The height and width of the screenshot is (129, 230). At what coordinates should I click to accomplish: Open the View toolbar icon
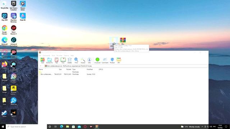click(x=63, y=61)
